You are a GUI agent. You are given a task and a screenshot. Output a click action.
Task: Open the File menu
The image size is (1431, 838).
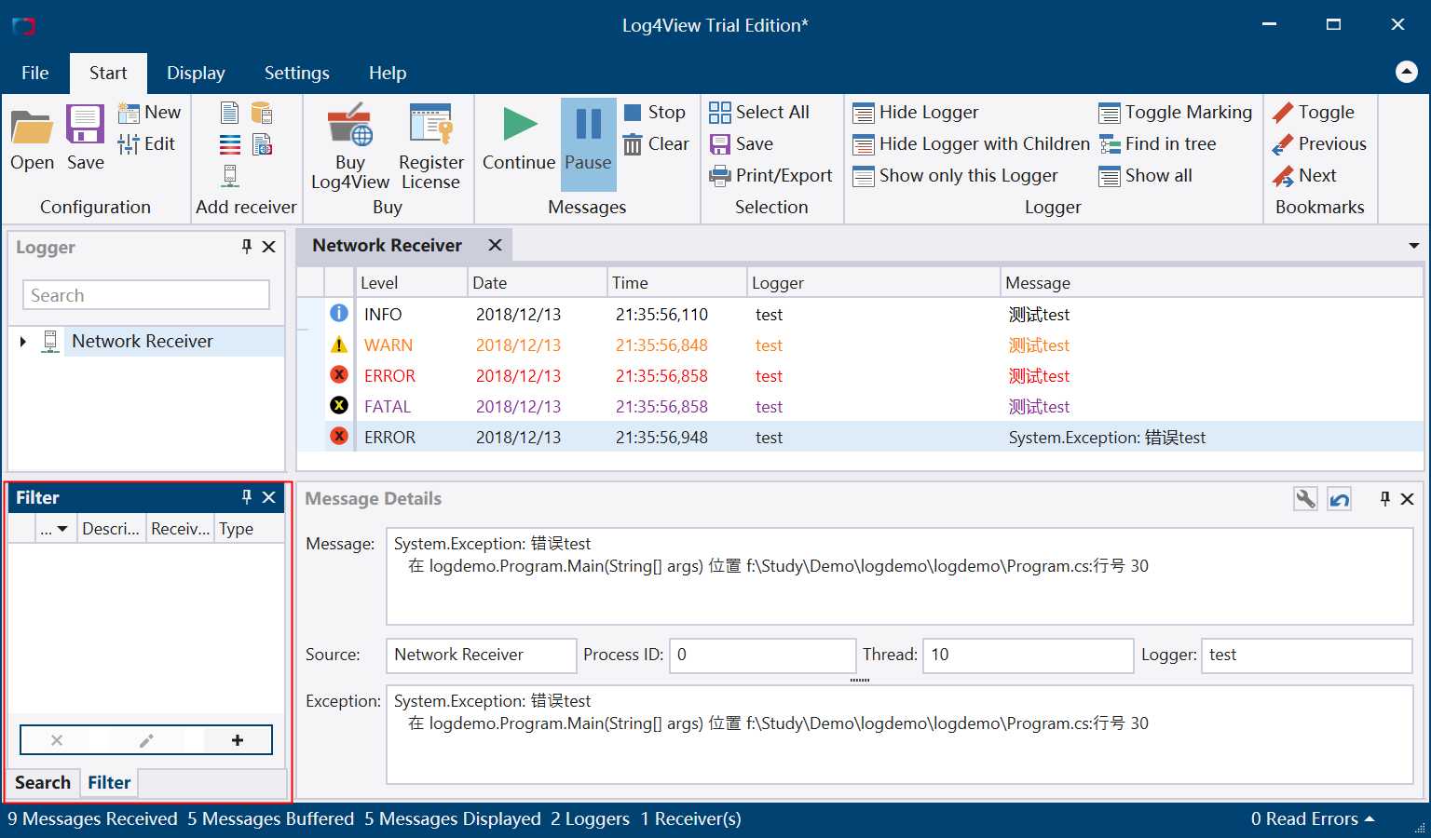point(34,73)
